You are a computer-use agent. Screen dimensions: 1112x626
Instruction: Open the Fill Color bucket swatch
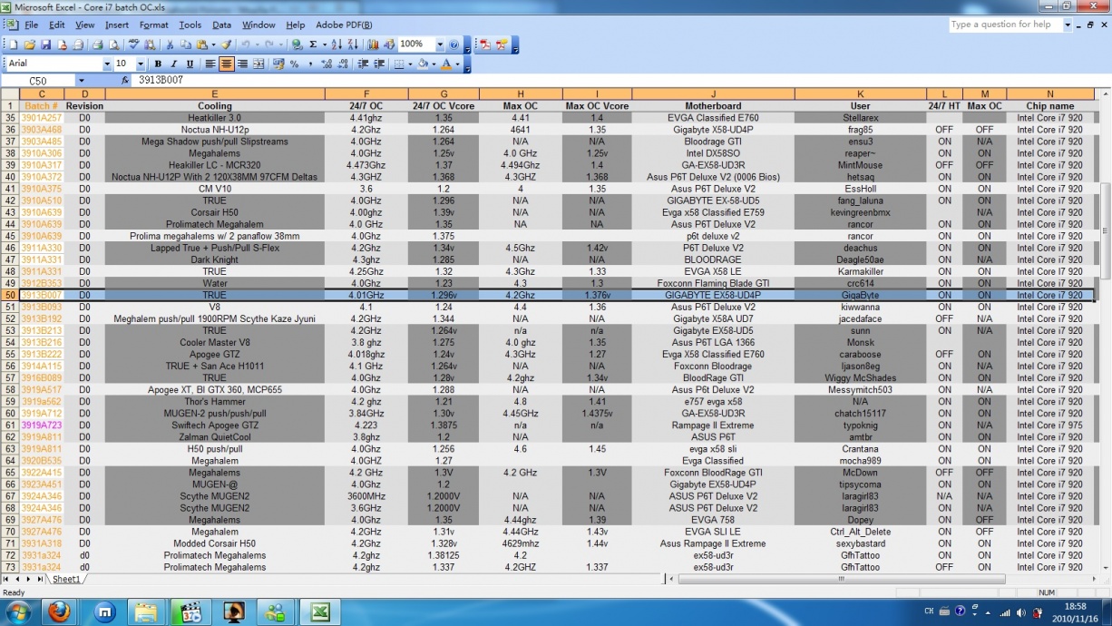click(x=423, y=64)
